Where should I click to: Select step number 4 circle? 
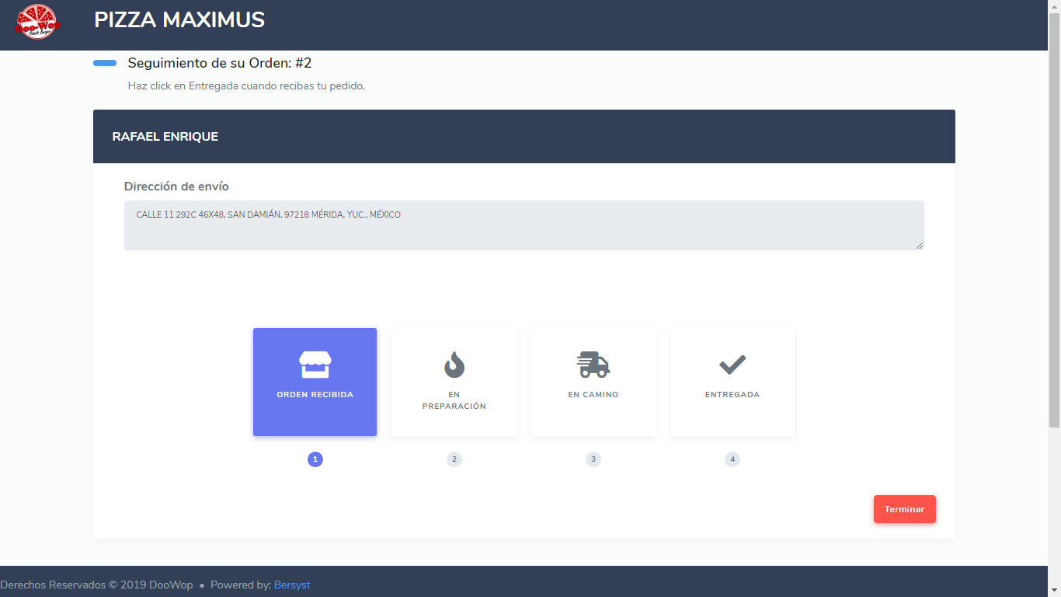pos(732,459)
